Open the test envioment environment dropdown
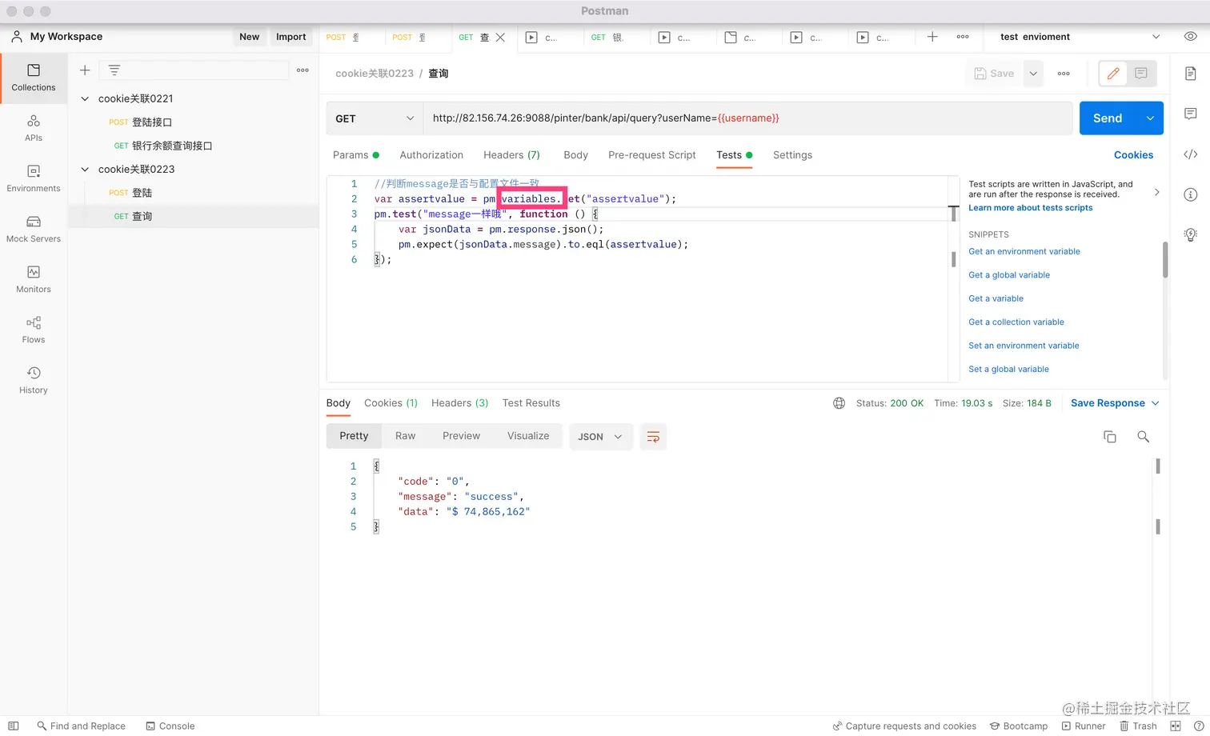The height and width of the screenshot is (736, 1210). coord(1080,37)
